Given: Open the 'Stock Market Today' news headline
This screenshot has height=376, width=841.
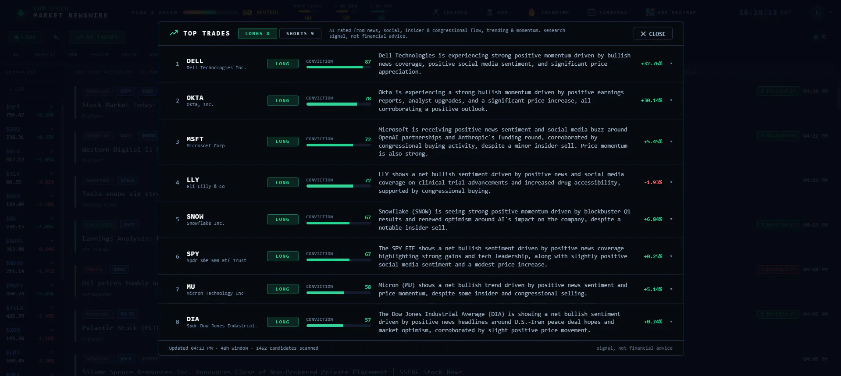Looking at the screenshot, I should click(118, 105).
